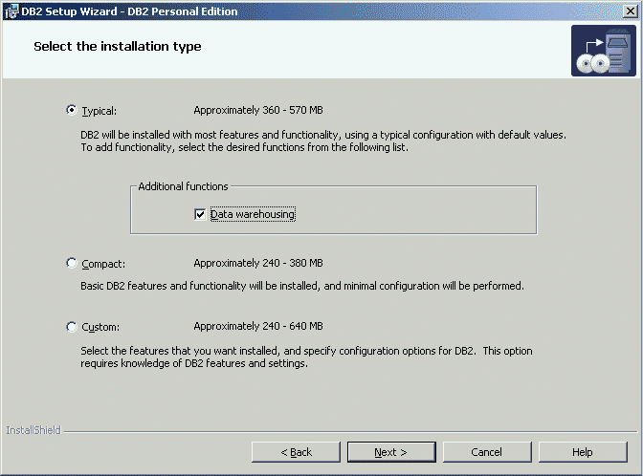The height and width of the screenshot is (476, 643).
Task: Click the 'Additional functions' group label
Action: [183, 186]
